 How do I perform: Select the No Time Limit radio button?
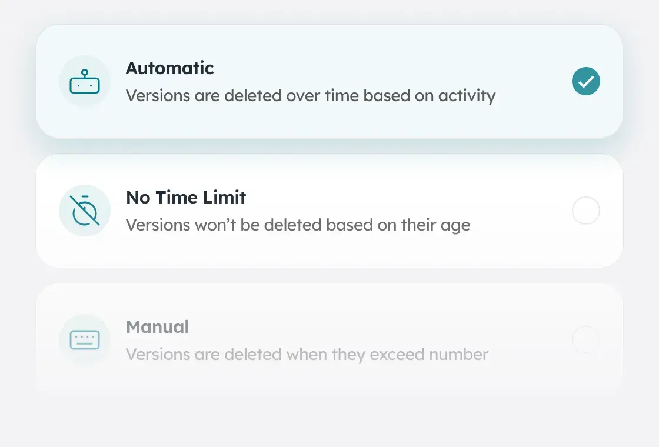tap(585, 211)
